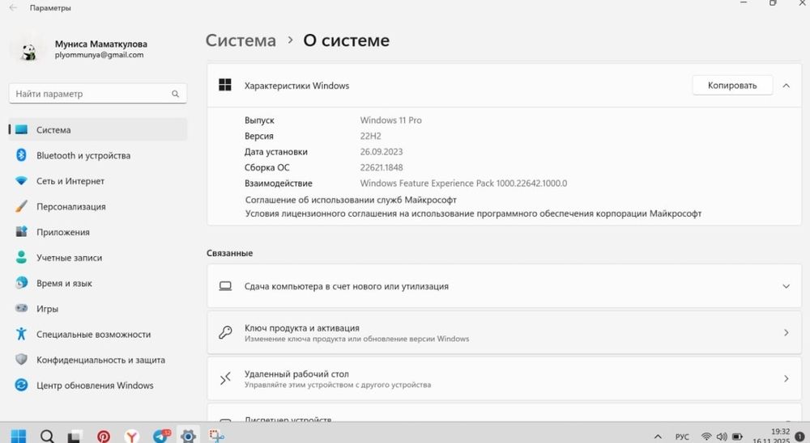Select the value Windows 11 Pro

point(390,120)
